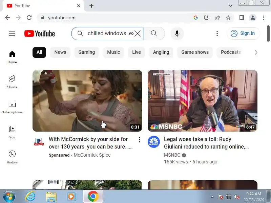Screen dimensions: 271x203
Task: Click the muted volume tray icon
Action: (x=236, y=197)
